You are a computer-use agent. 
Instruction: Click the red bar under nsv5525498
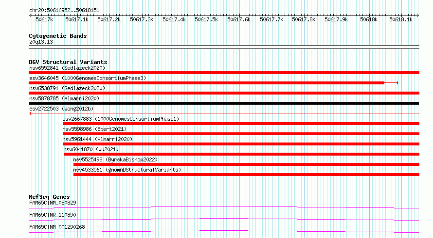click(246, 164)
